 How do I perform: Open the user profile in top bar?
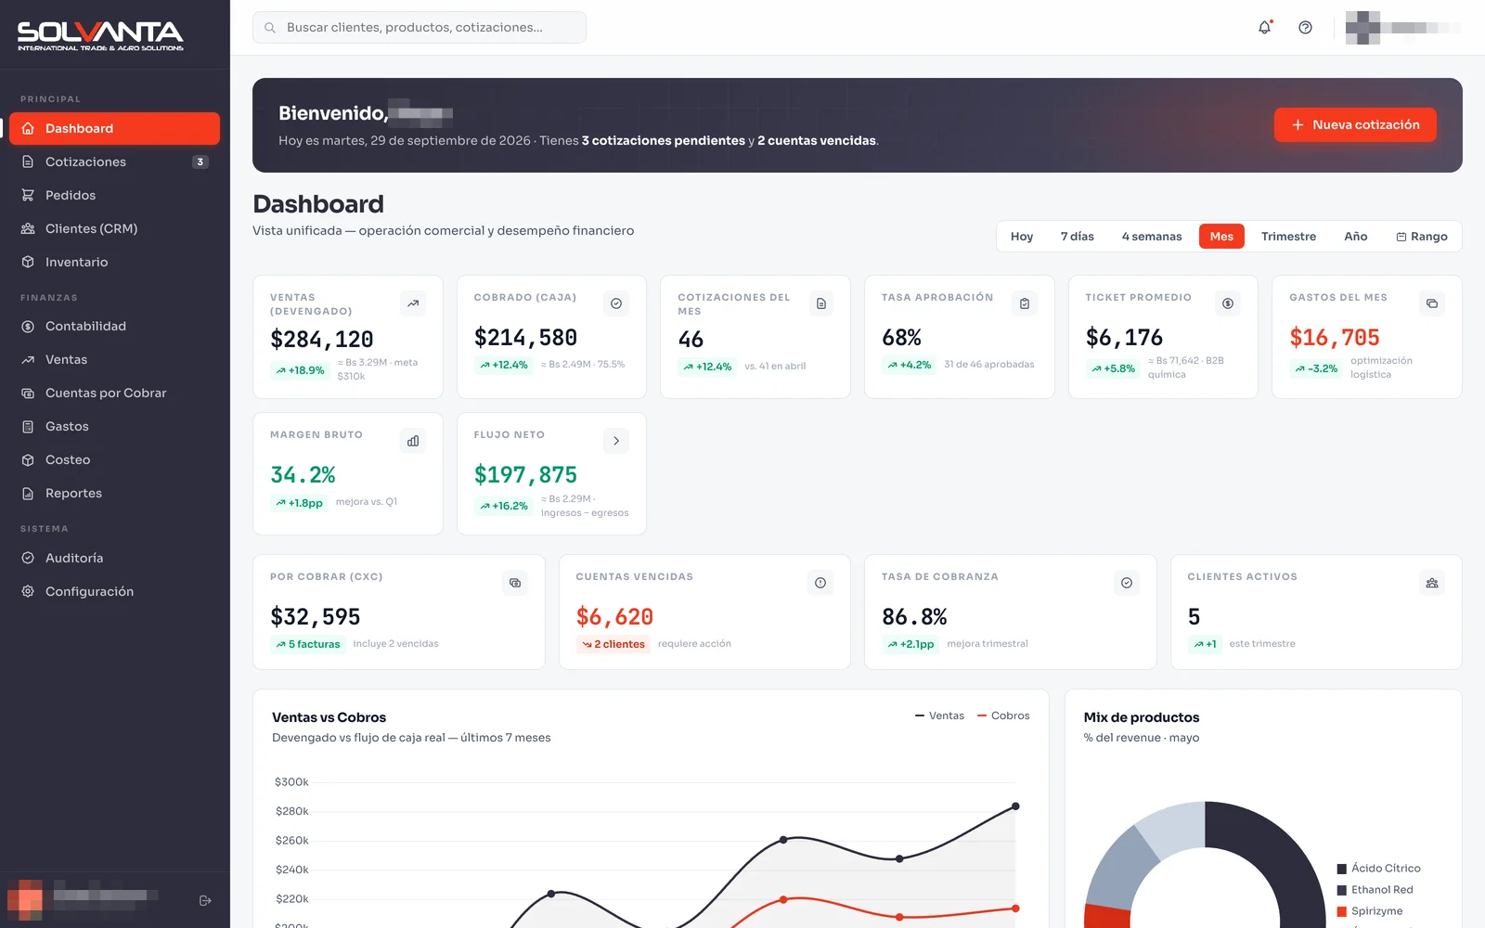(1402, 28)
